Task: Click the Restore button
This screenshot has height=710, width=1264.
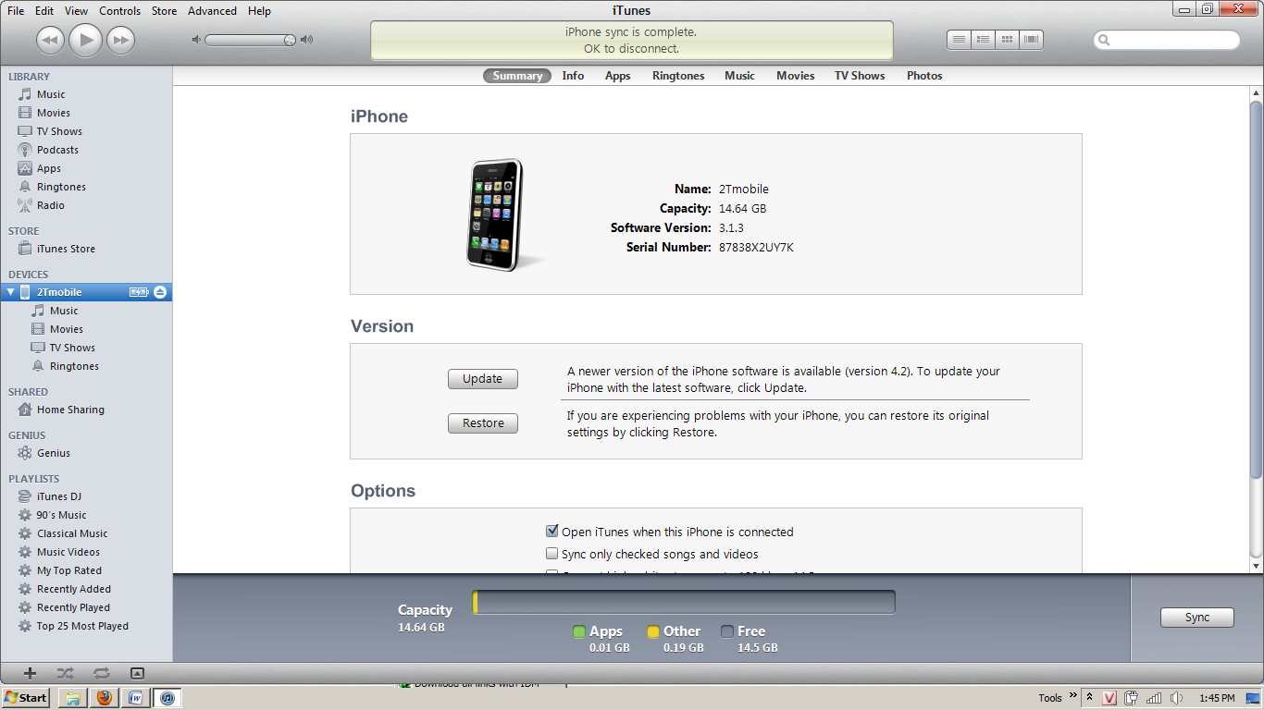Action: pos(483,423)
